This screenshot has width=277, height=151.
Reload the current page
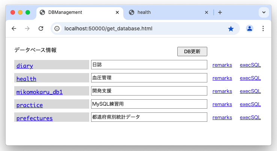(41, 28)
